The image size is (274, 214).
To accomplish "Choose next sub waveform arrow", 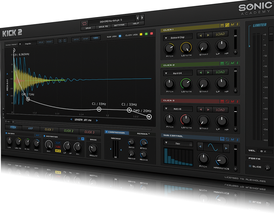I will pyautogui.click(x=226, y=148).
